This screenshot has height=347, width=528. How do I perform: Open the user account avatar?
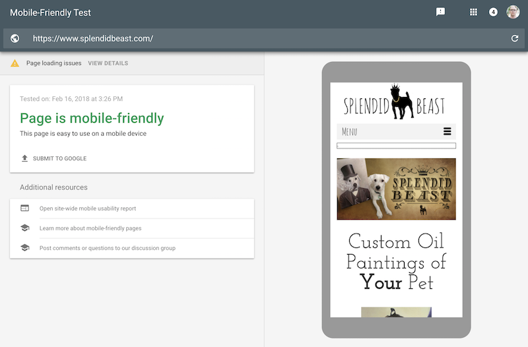pos(513,12)
